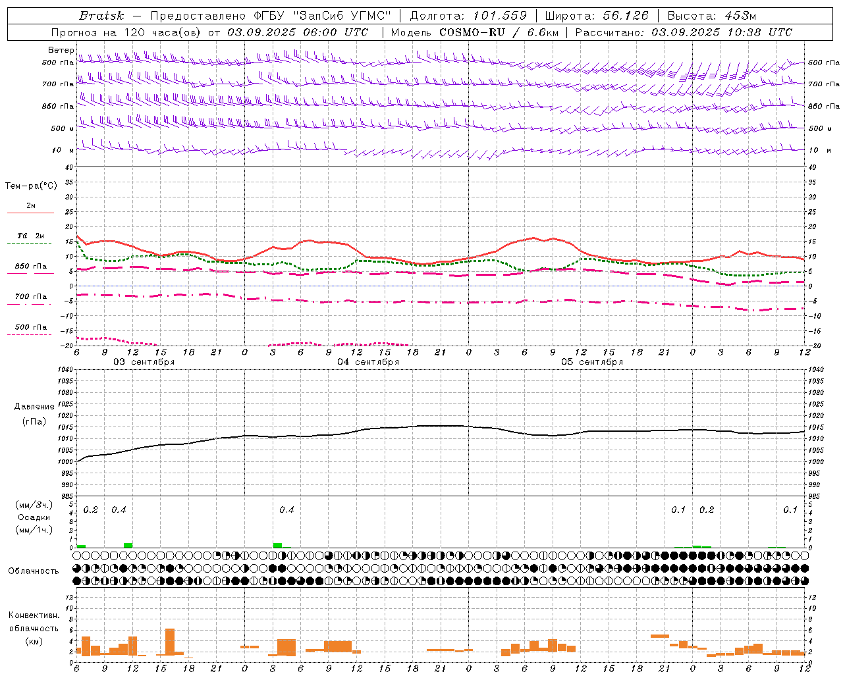Screen dimensions: 843x674
Task: Click the 0.4 precipitation value on 04 сентября
Action: pyautogui.click(x=286, y=510)
